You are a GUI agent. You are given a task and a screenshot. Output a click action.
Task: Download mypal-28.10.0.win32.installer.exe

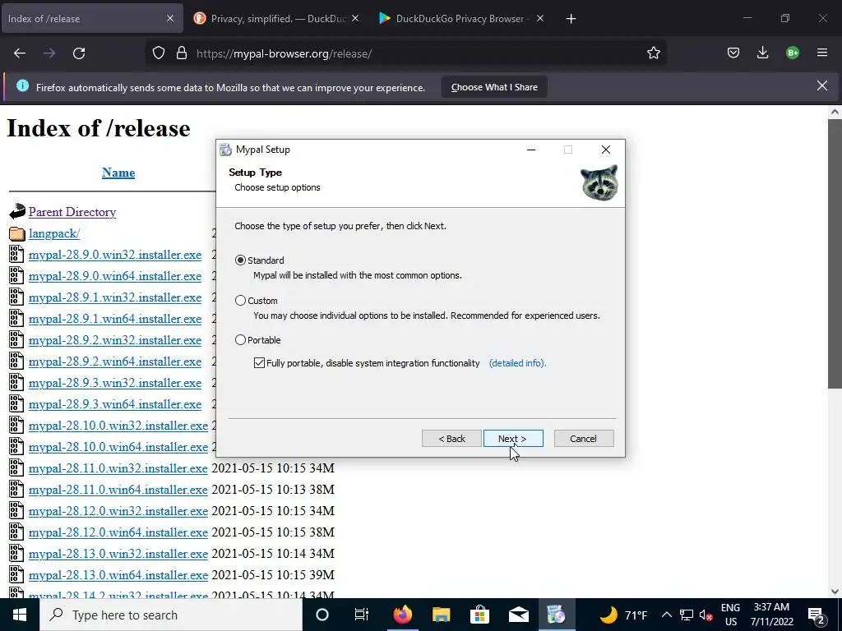[x=118, y=426]
